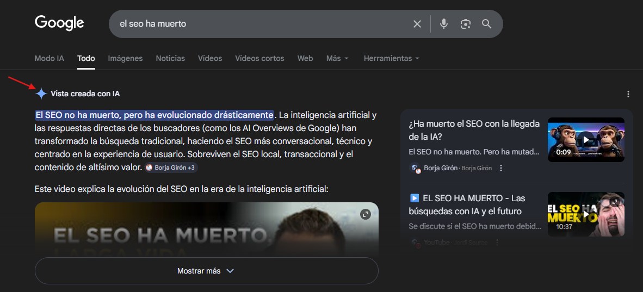643x292 pixels.
Task: Open the Borja Girón +3 sources chip
Action: pyautogui.click(x=171, y=167)
